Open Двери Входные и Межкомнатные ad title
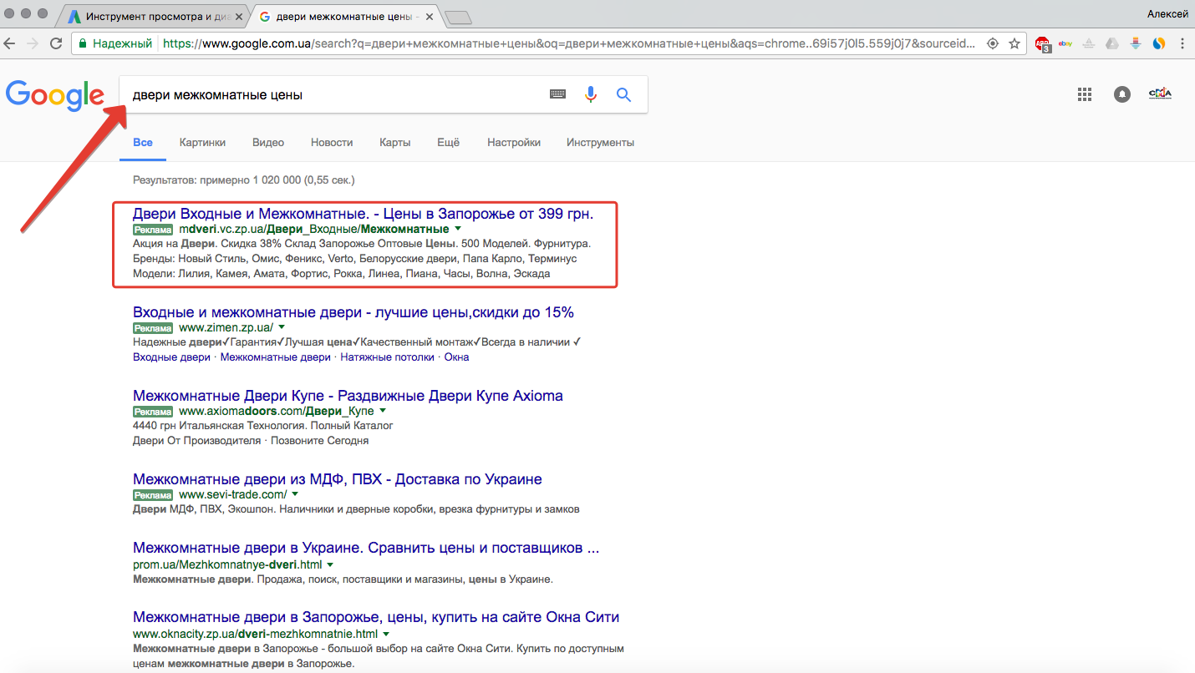 363,214
